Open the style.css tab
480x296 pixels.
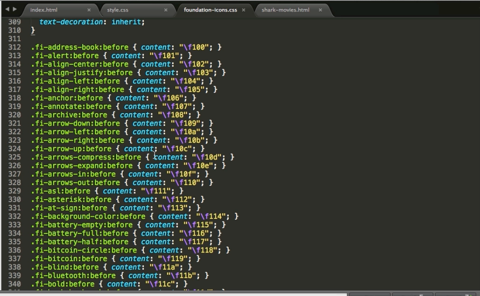(x=117, y=10)
